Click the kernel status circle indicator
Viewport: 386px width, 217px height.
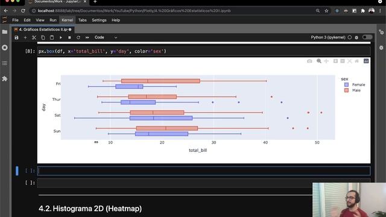pyautogui.click(x=350, y=37)
